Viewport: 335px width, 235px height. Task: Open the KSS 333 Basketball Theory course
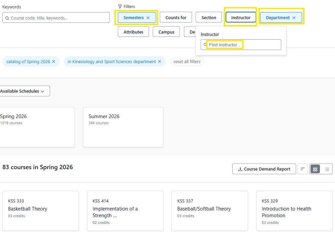41,211
